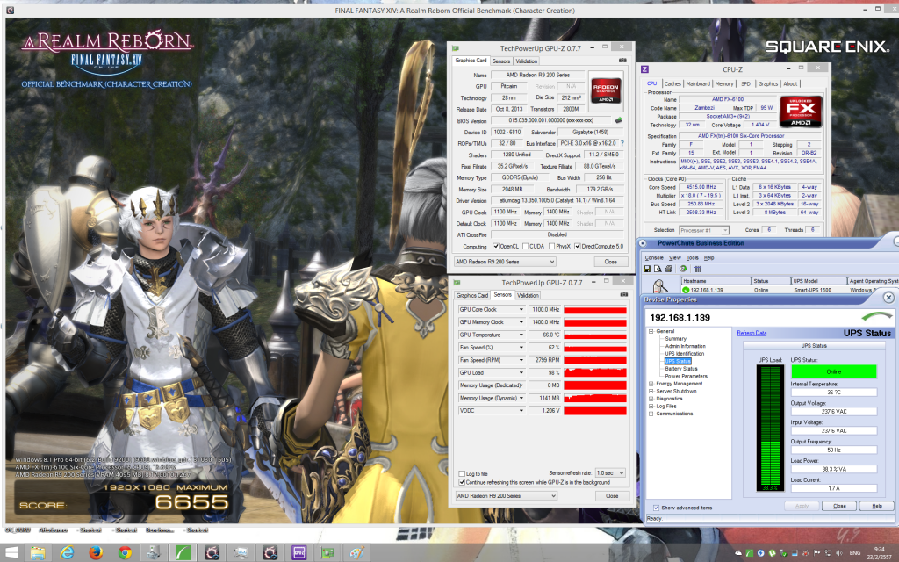
Task: Click Help button in Device Properties
Action: [x=877, y=506]
